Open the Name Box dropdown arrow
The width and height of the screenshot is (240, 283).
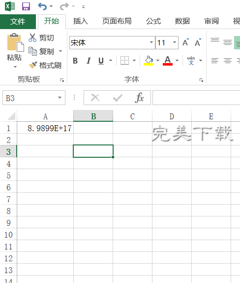[x=60, y=98]
